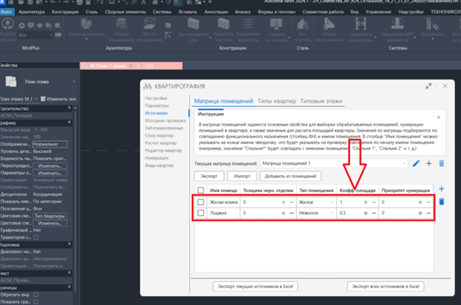Launch the Пол по помещению tool
Image resolution: width=461 pixels, height=305 pixels.
[x=149, y=30]
